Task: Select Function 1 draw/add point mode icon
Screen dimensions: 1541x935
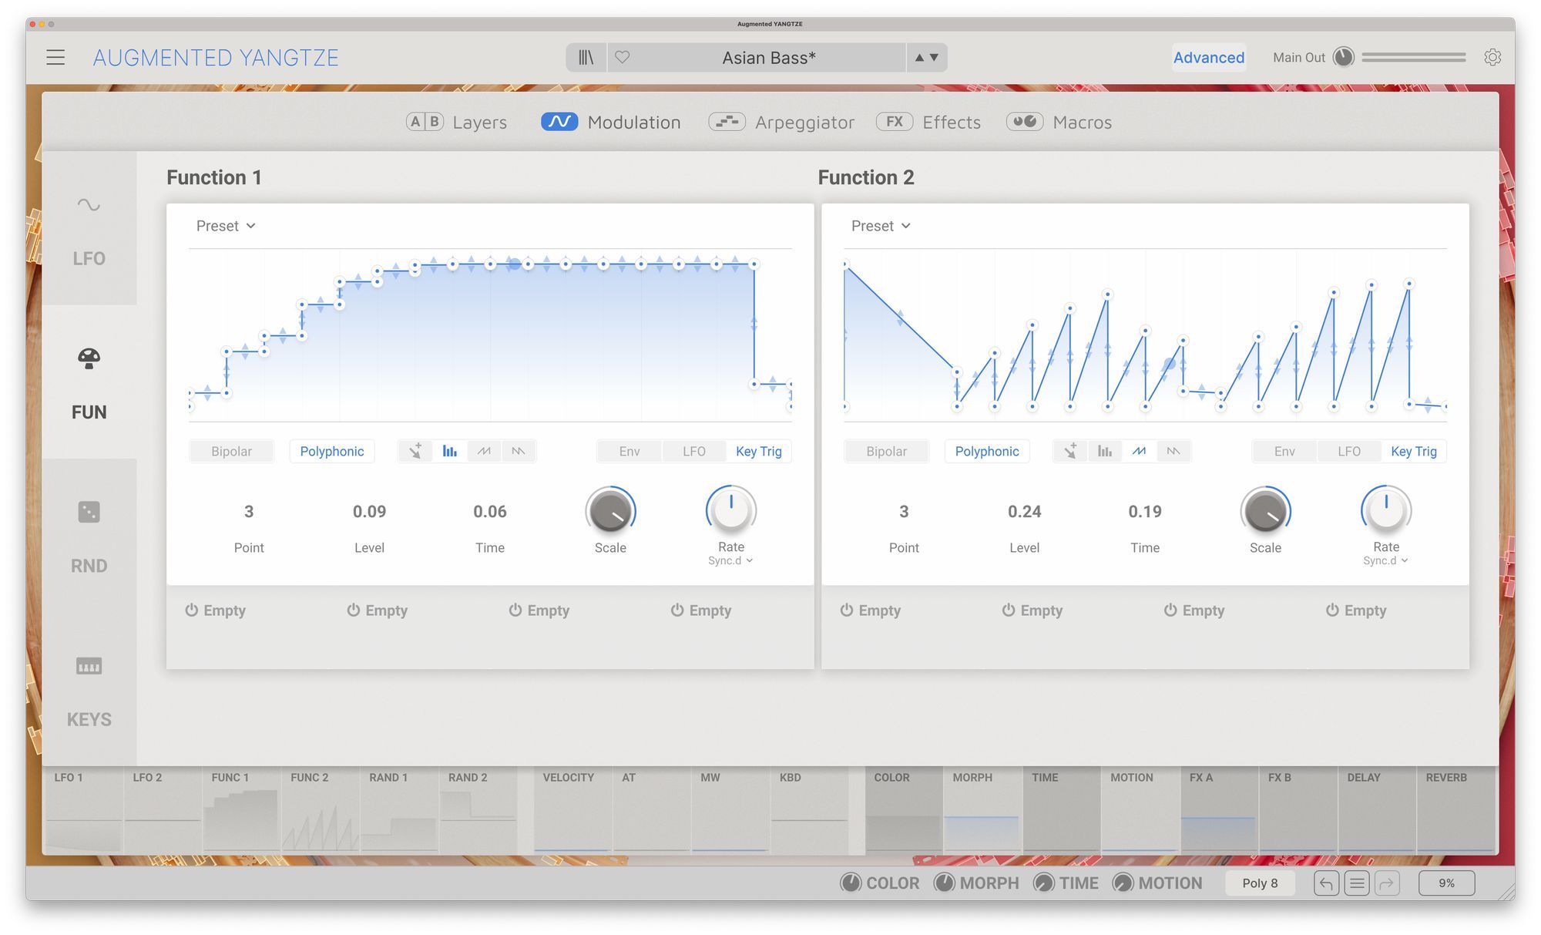Action: pyautogui.click(x=415, y=451)
